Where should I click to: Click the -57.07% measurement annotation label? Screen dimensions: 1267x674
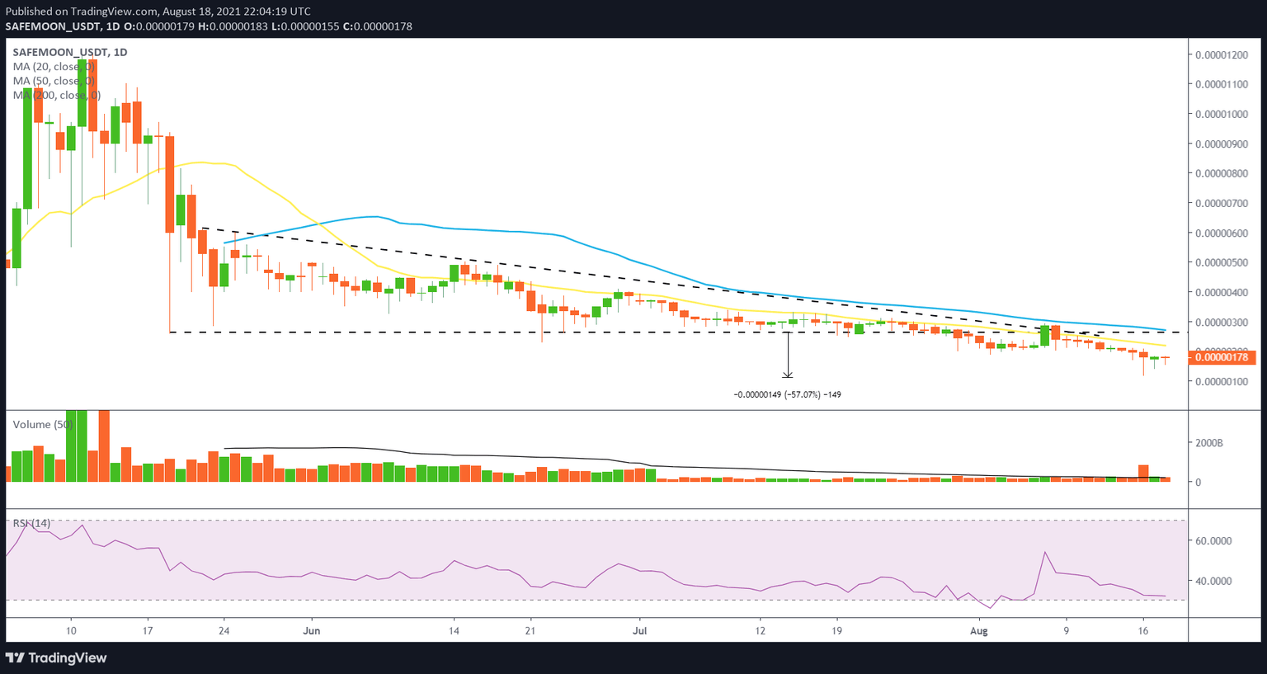tap(787, 394)
